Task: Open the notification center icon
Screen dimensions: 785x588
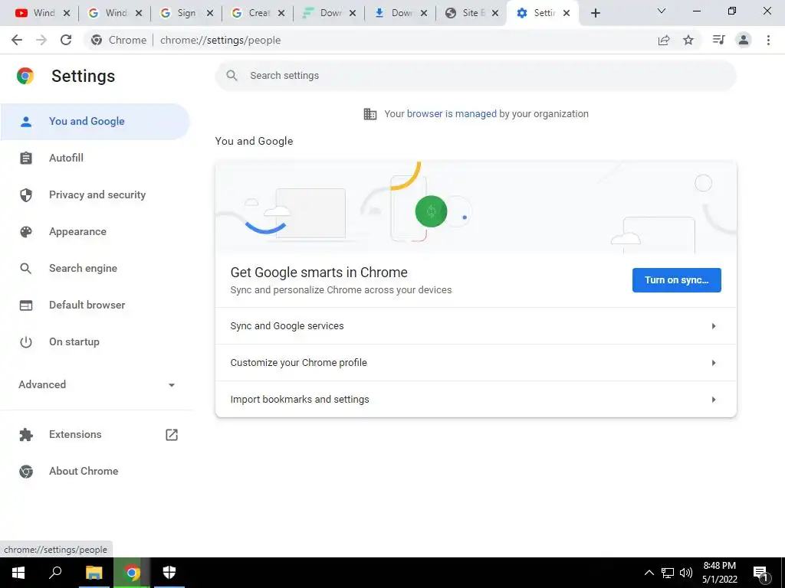Action: tap(760, 573)
